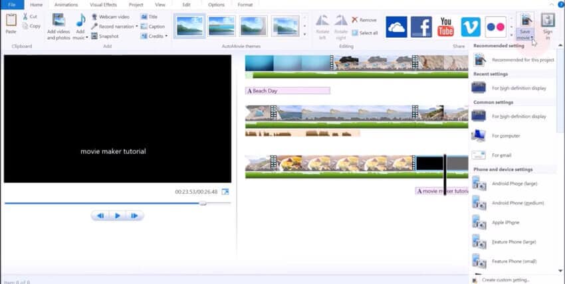
Task: Click the Credits button
Action: pos(152,36)
